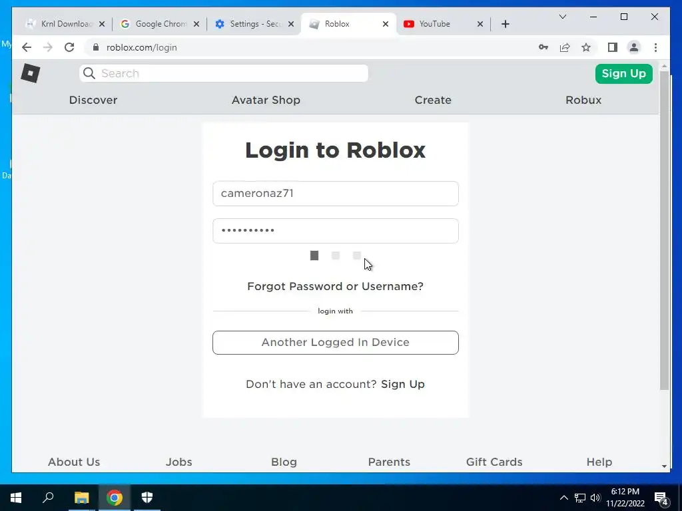Click the Roblox logo icon

30,73
